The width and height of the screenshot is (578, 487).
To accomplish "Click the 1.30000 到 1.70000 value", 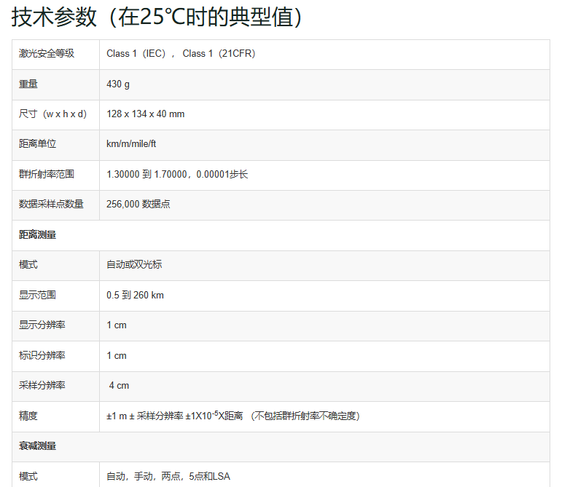I will pos(177,174).
